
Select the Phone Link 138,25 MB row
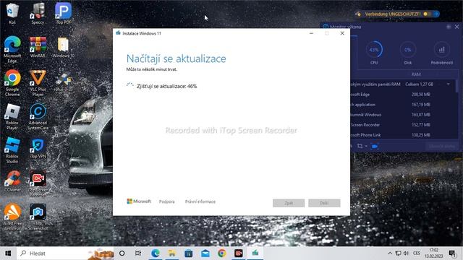pyautogui.click(x=403, y=135)
